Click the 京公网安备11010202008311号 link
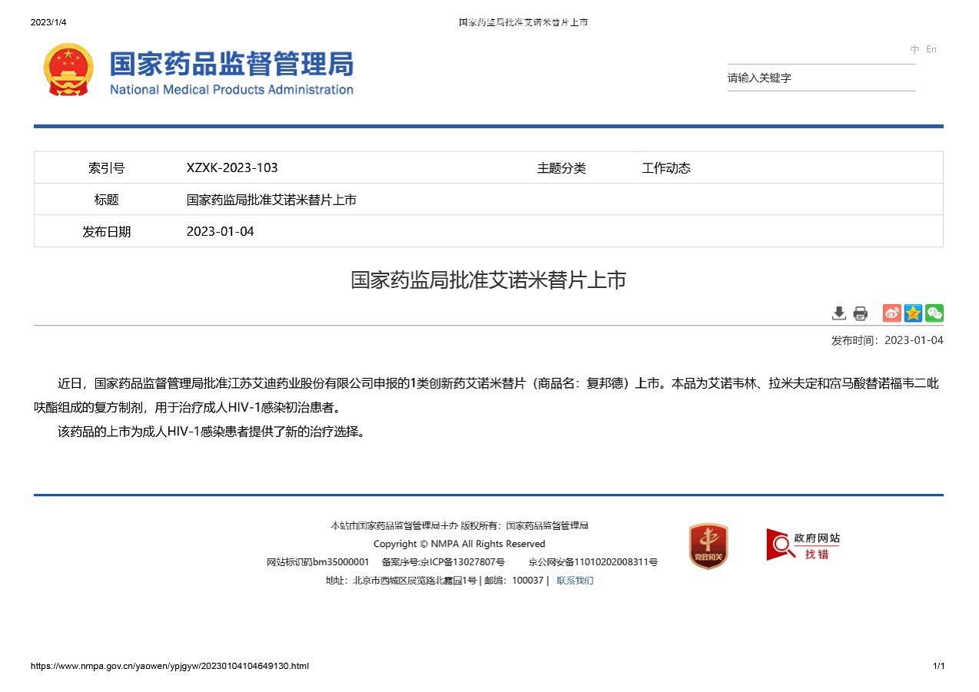This screenshot has height=692, width=979. click(x=592, y=562)
